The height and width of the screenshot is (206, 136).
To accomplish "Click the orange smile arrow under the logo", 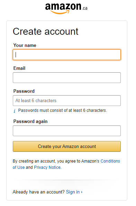I will coord(60,12).
